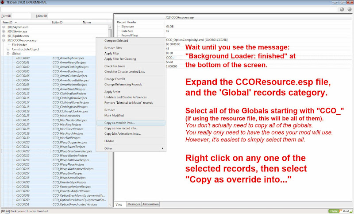Select Copy Idle Animations into...
This screenshot has width=354, height=214.
pos(123,134)
